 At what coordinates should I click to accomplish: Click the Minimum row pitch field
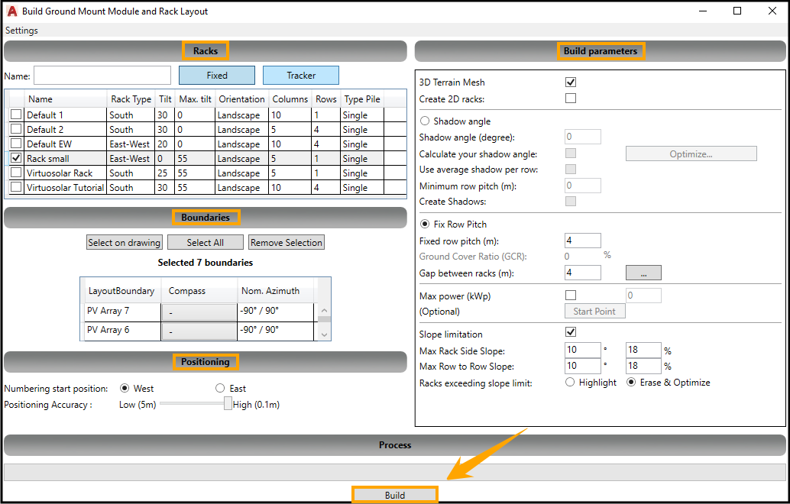click(x=583, y=186)
